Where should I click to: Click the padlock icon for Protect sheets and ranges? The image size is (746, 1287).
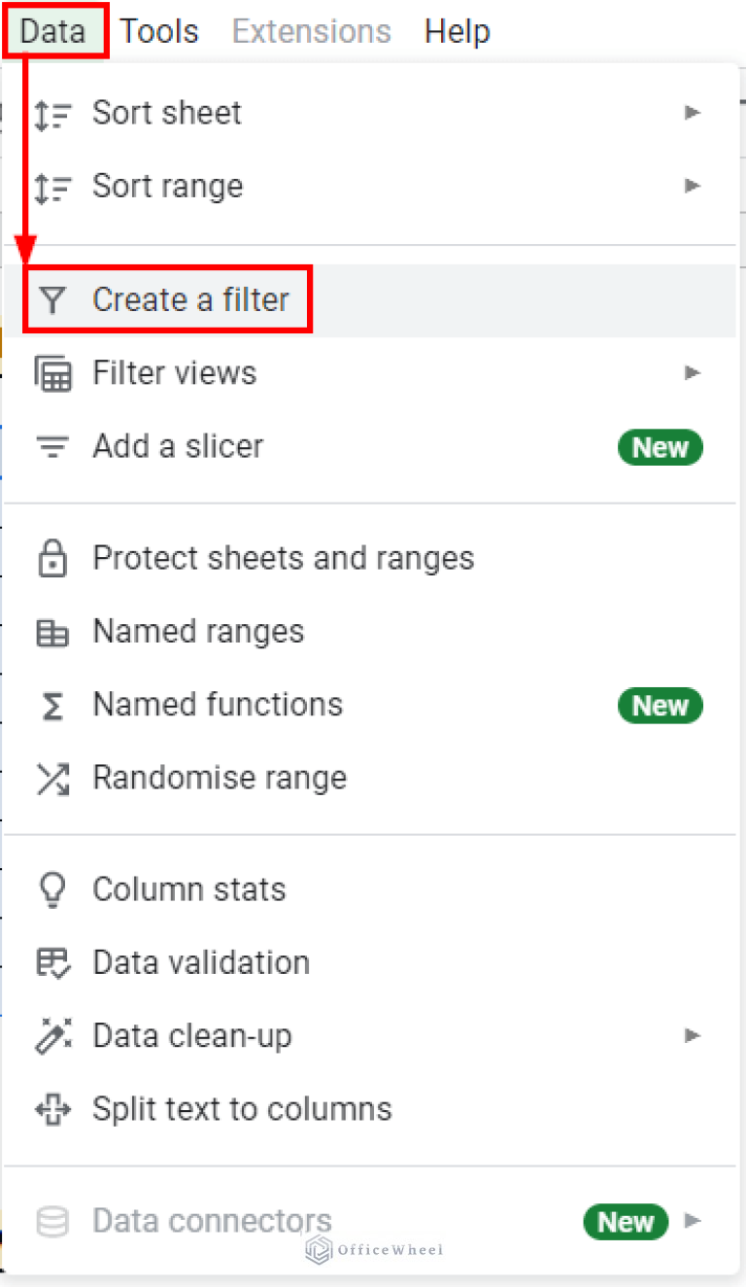[53, 558]
